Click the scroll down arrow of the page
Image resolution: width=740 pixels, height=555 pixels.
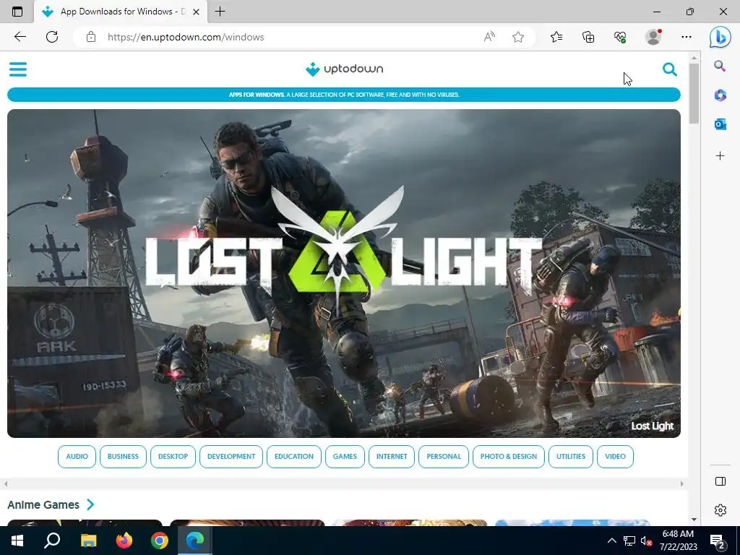pos(694,520)
